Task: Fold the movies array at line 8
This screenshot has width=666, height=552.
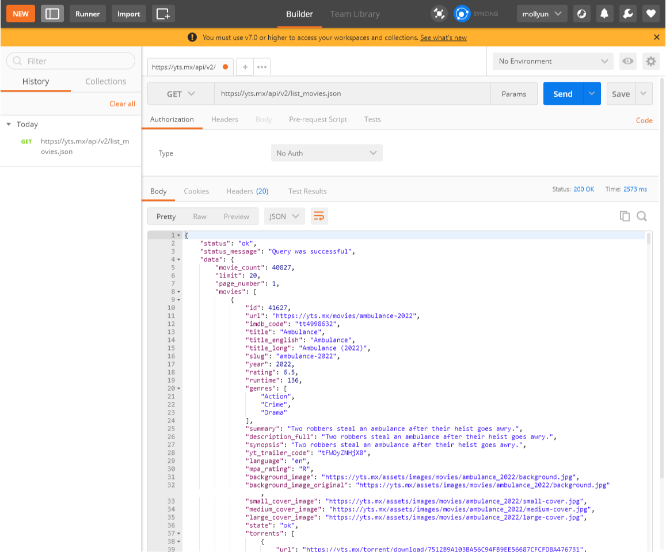Action: point(179,292)
